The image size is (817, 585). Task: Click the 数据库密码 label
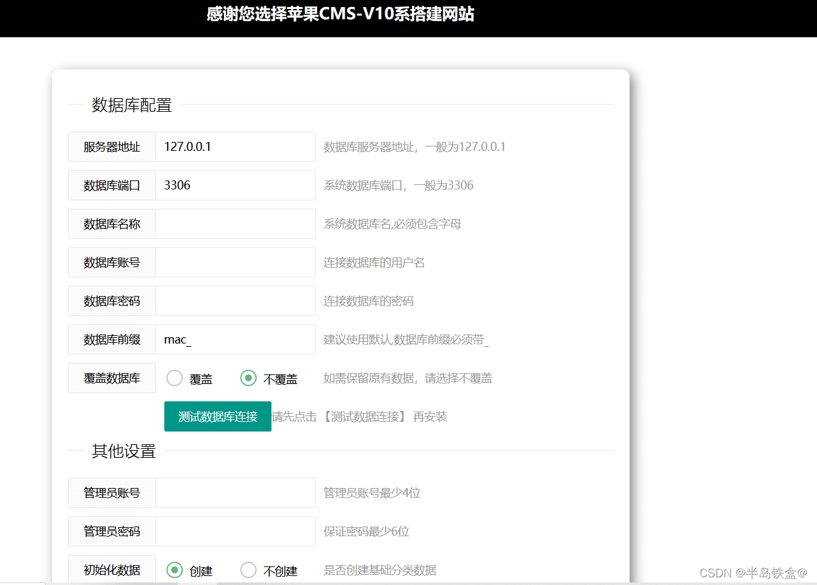tap(112, 301)
